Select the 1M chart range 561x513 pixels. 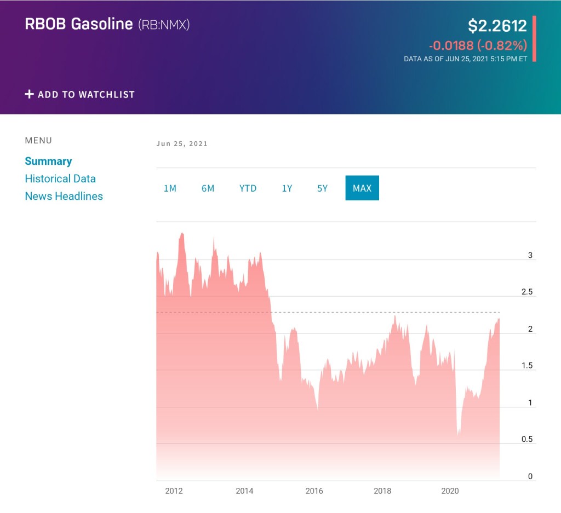coord(170,188)
